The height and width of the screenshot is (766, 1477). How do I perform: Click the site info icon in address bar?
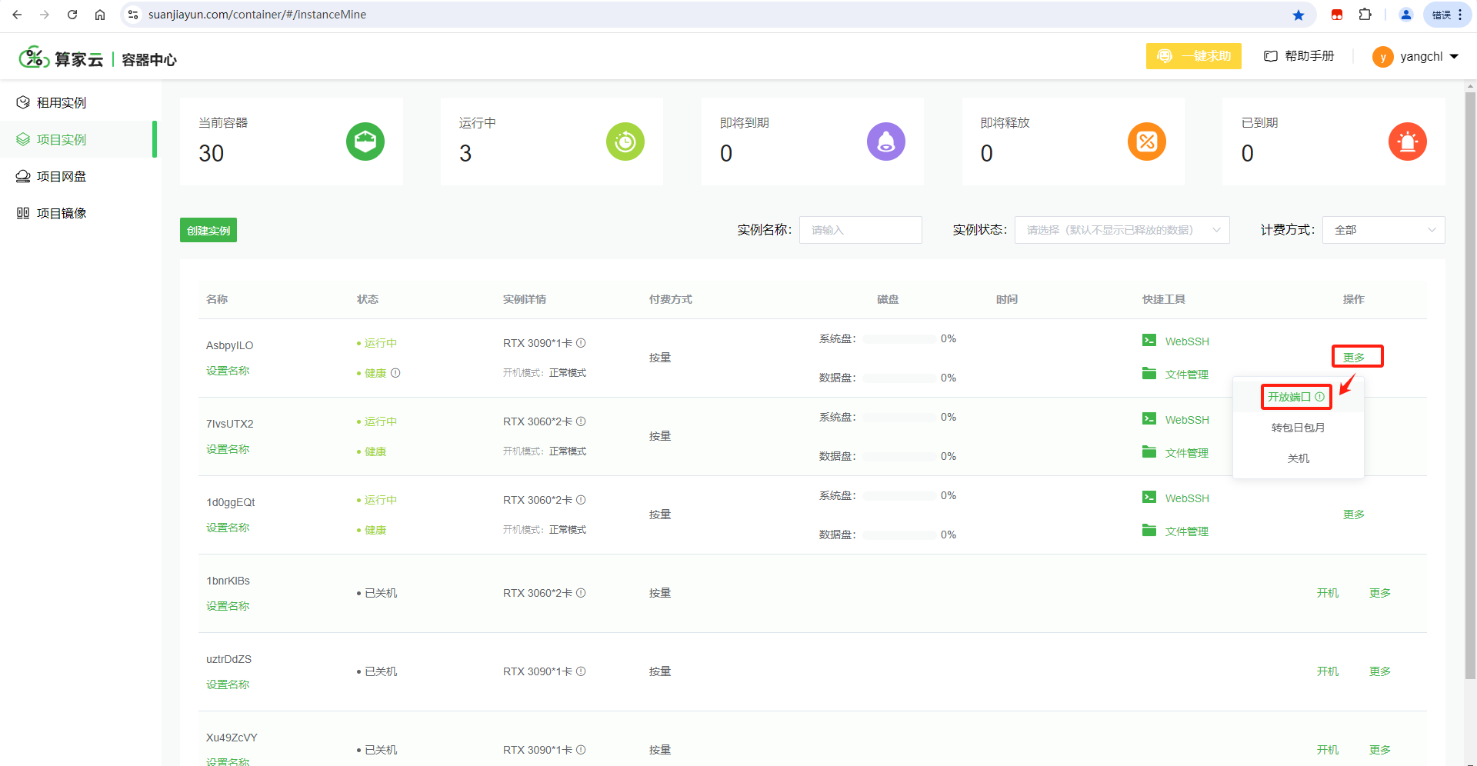(133, 15)
